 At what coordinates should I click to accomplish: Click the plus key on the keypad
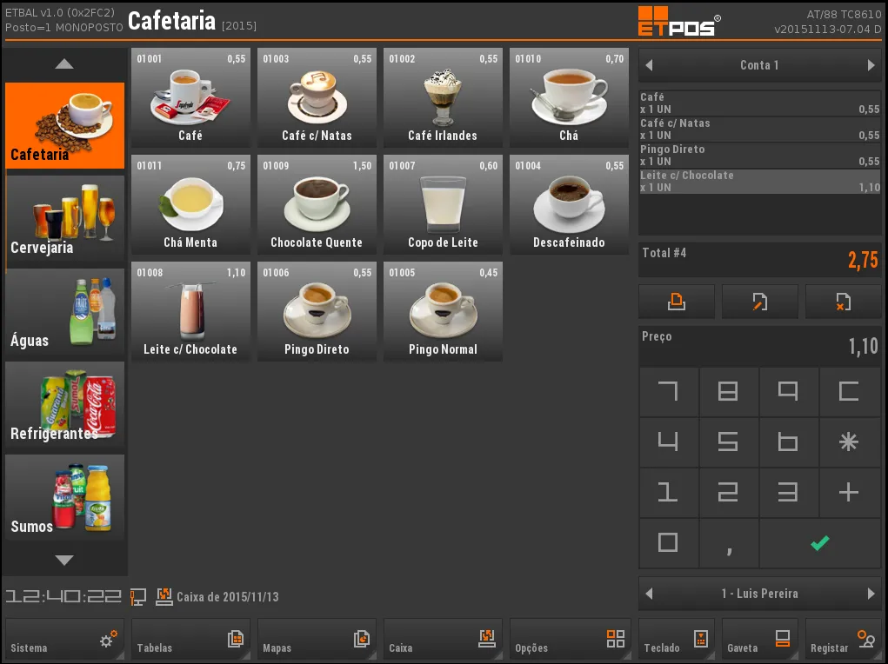click(848, 493)
